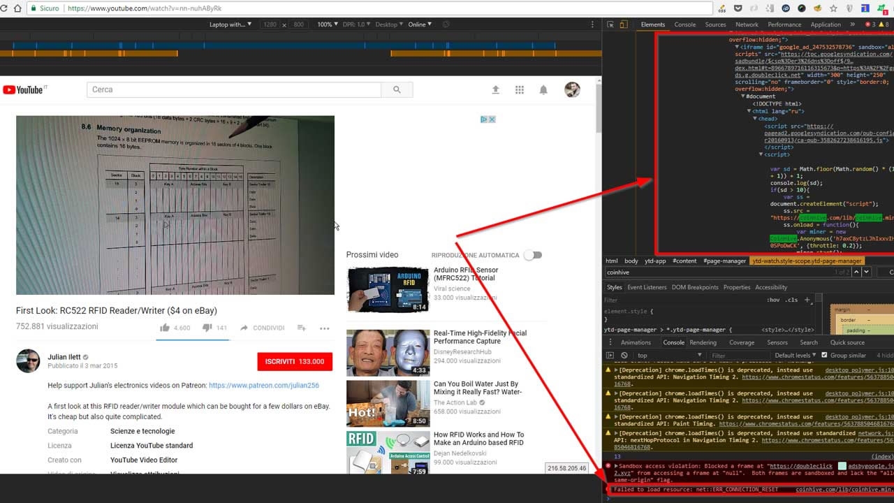The image size is (894, 503).
Task: Click the red ISCRIVITI subscribe button
Action: 295,361
